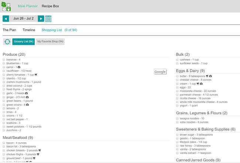
Task: Go to previous week with left arrow
Action: coord(6,18)
